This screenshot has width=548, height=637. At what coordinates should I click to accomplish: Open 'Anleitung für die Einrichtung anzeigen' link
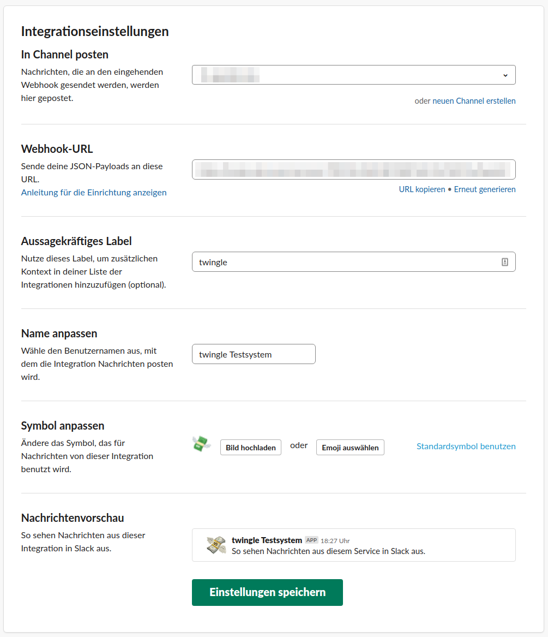pyautogui.click(x=94, y=193)
